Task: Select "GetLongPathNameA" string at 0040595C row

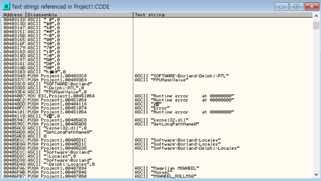Action: click(x=167, y=124)
